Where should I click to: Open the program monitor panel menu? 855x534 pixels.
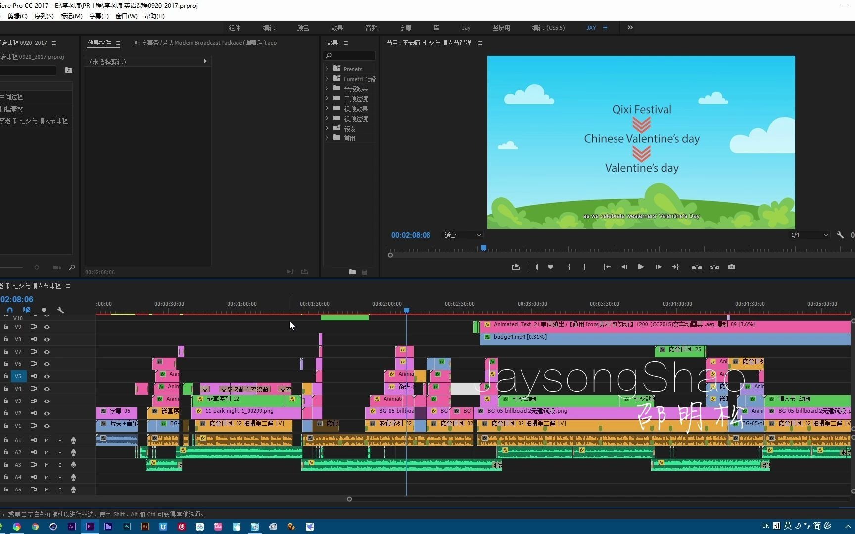(x=480, y=43)
